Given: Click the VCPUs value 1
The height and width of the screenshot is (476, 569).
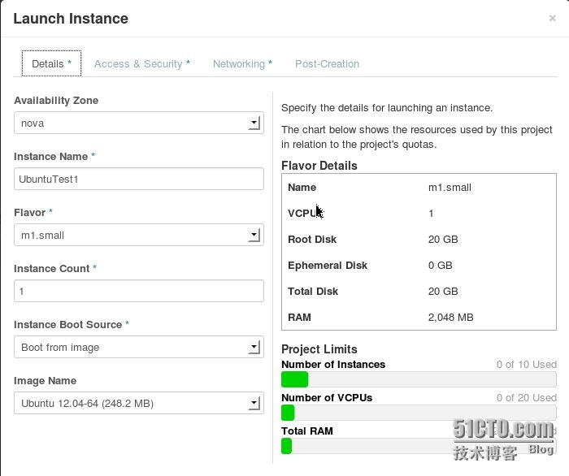Looking at the screenshot, I should (x=431, y=213).
